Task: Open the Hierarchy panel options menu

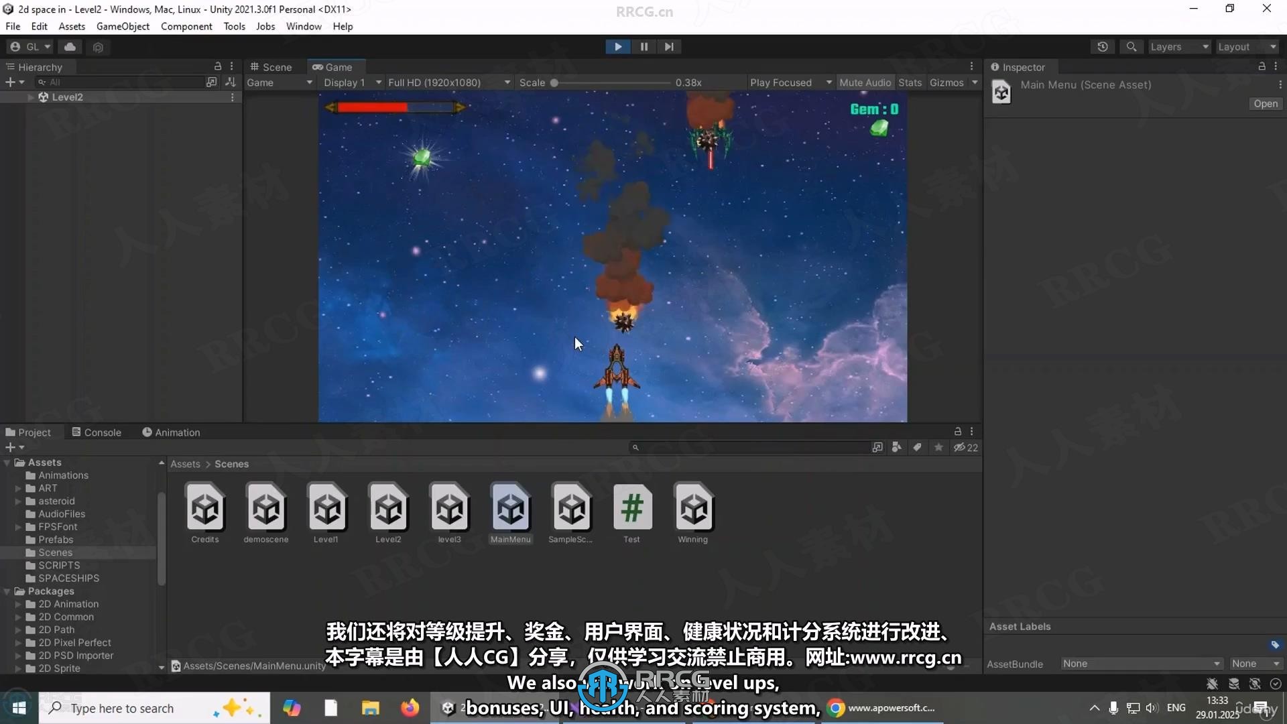Action: [x=232, y=66]
